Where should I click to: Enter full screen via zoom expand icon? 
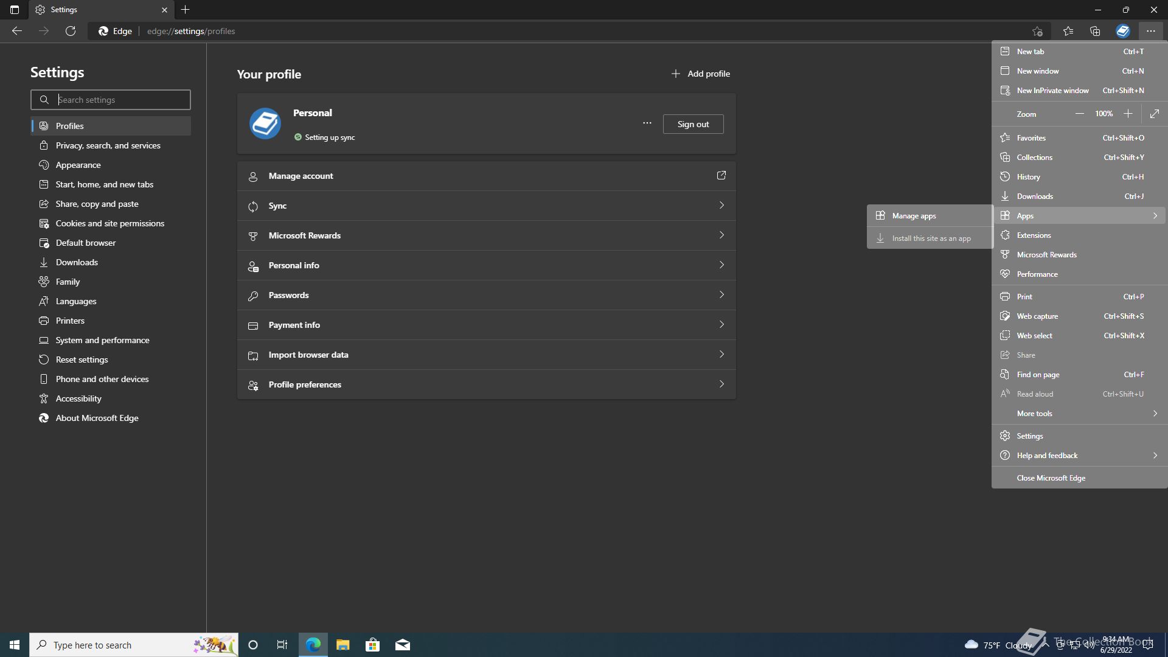tap(1155, 114)
